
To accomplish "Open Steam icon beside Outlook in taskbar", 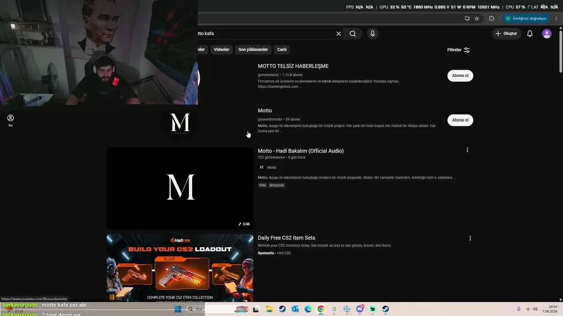I will 282,309.
